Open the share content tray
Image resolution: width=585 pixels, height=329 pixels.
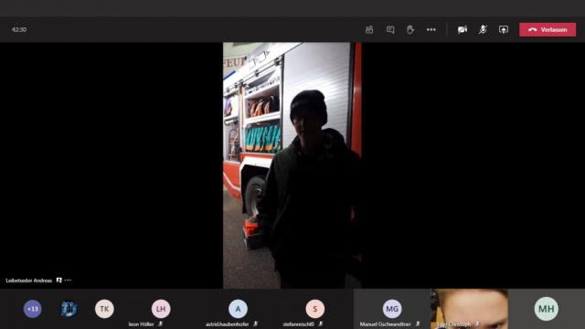pyautogui.click(x=504, y=30)
